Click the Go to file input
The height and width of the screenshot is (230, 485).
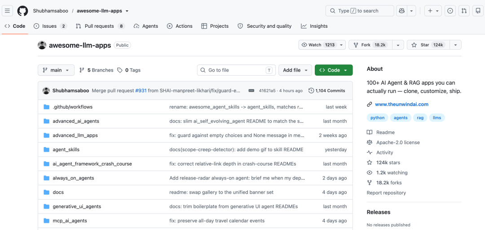237,70
